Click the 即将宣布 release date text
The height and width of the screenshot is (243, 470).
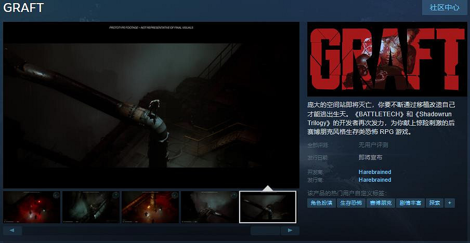coord(371,157)
